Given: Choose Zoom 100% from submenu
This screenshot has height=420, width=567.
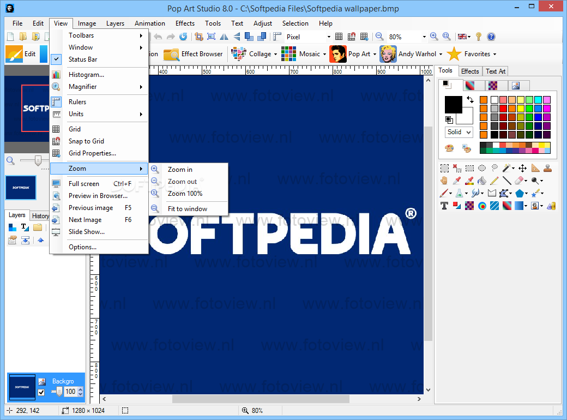Looking at the screenshot, I should click(x=189, y=193).
